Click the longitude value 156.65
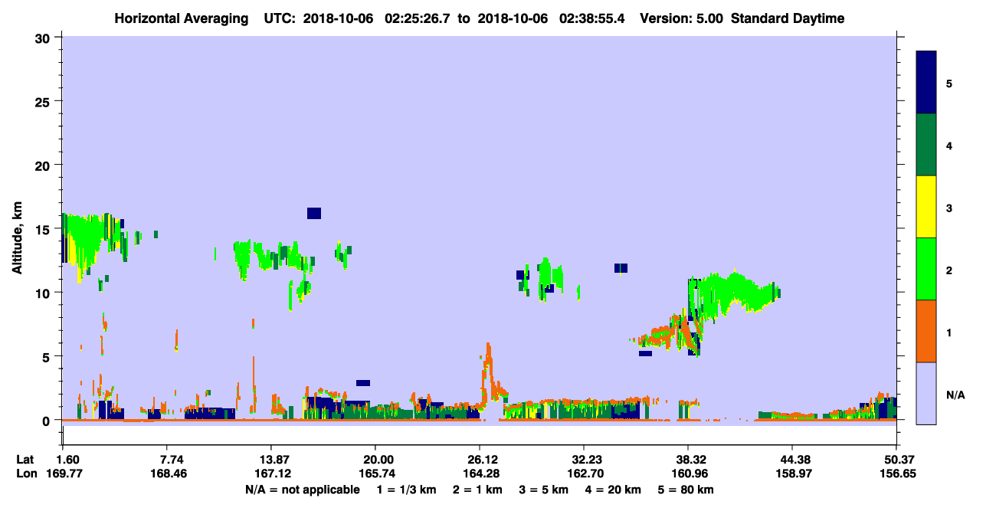 pyautogui.click(x=899, y=473)
